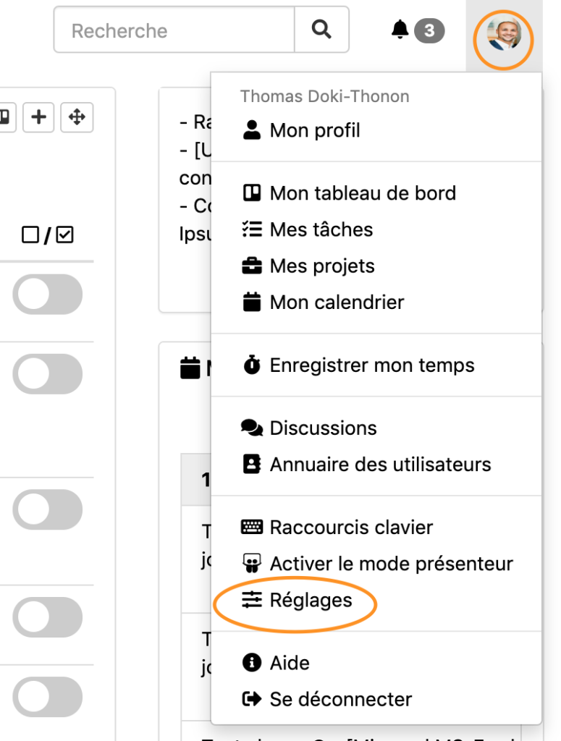The width and height of the screenshot is (561, 741).
Task: Open Réglages settings
Action: pos(311,600)
